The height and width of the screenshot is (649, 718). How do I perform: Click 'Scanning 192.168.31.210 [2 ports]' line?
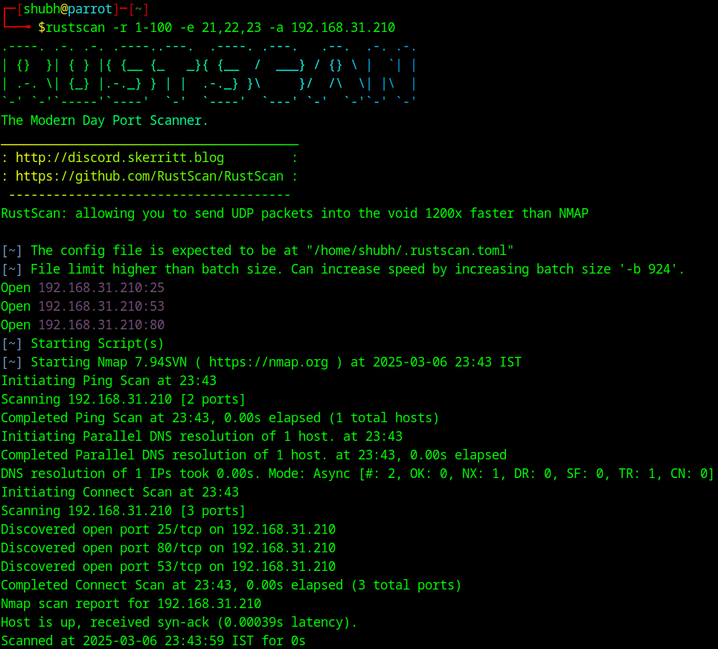pyautogui.click(x=124, y=399)
